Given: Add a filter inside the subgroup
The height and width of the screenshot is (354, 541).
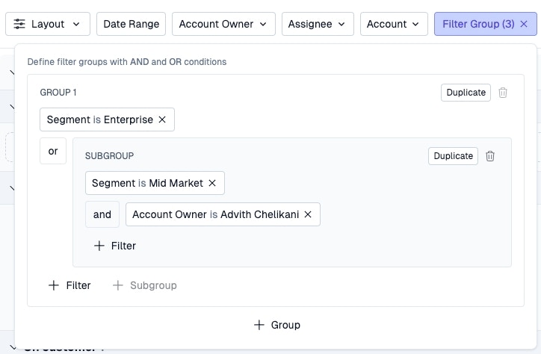Looking at the screenshot, I should pyautogui.click(x=114, y=246).
